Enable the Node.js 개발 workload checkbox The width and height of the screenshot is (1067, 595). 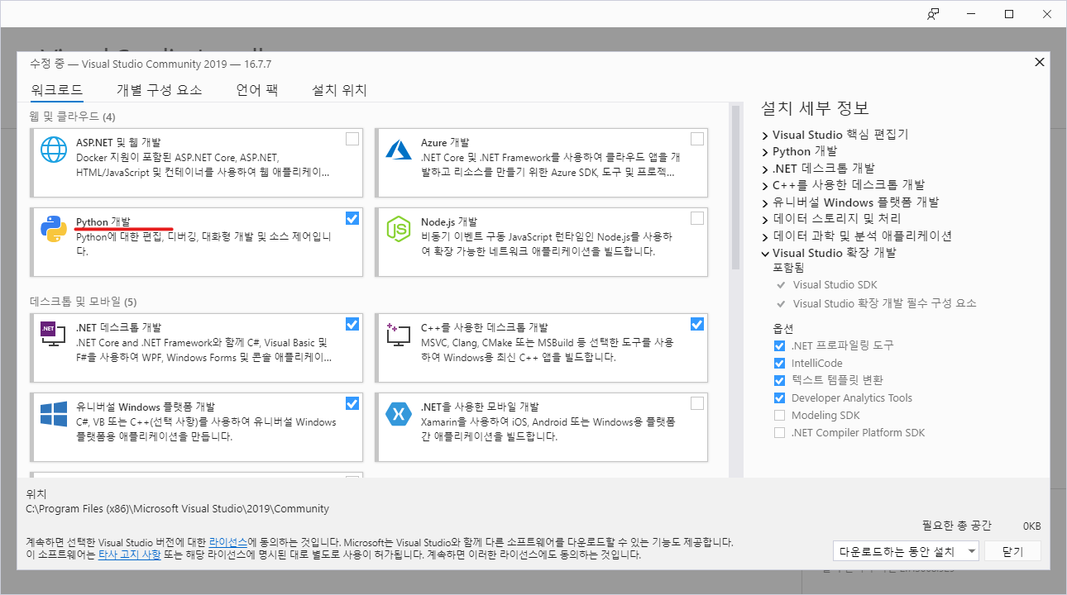coord(697,218)
